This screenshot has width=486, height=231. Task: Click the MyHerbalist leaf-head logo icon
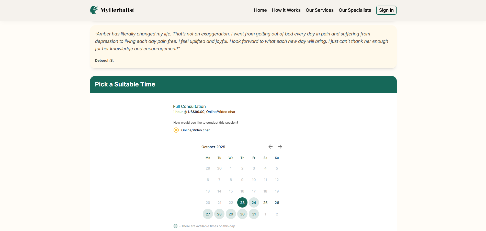point(94,10)
